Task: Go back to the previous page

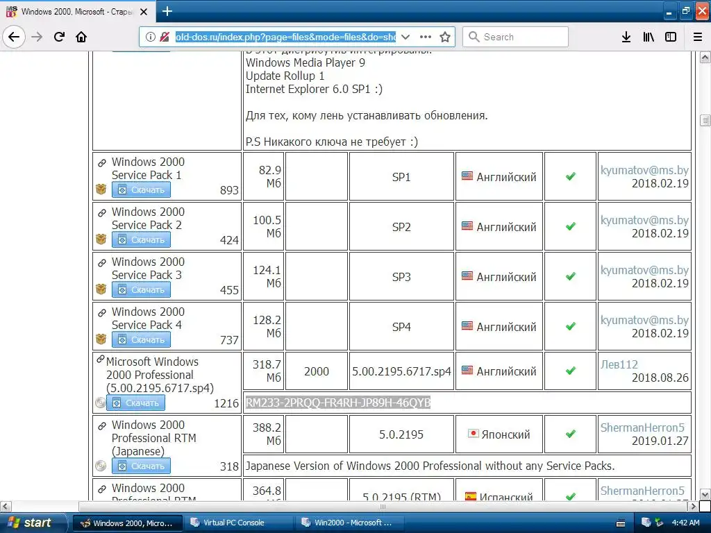Action: (x=14, y=37)
